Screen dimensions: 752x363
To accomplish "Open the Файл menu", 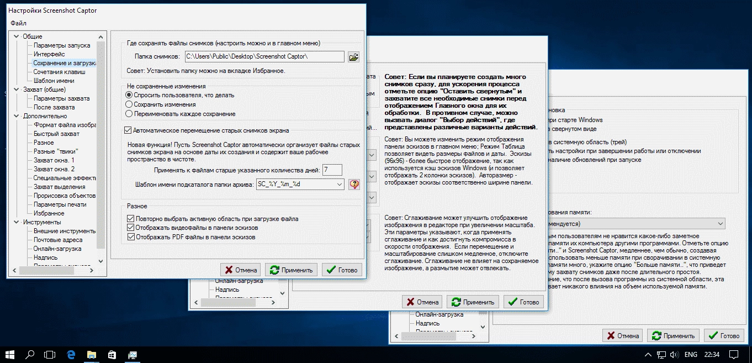I will tap(18, 23).
